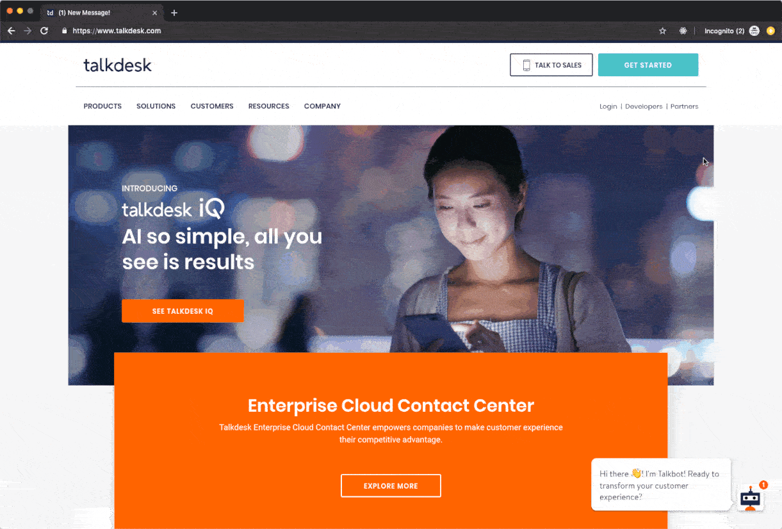Open the Login link

tap(608, 106)
